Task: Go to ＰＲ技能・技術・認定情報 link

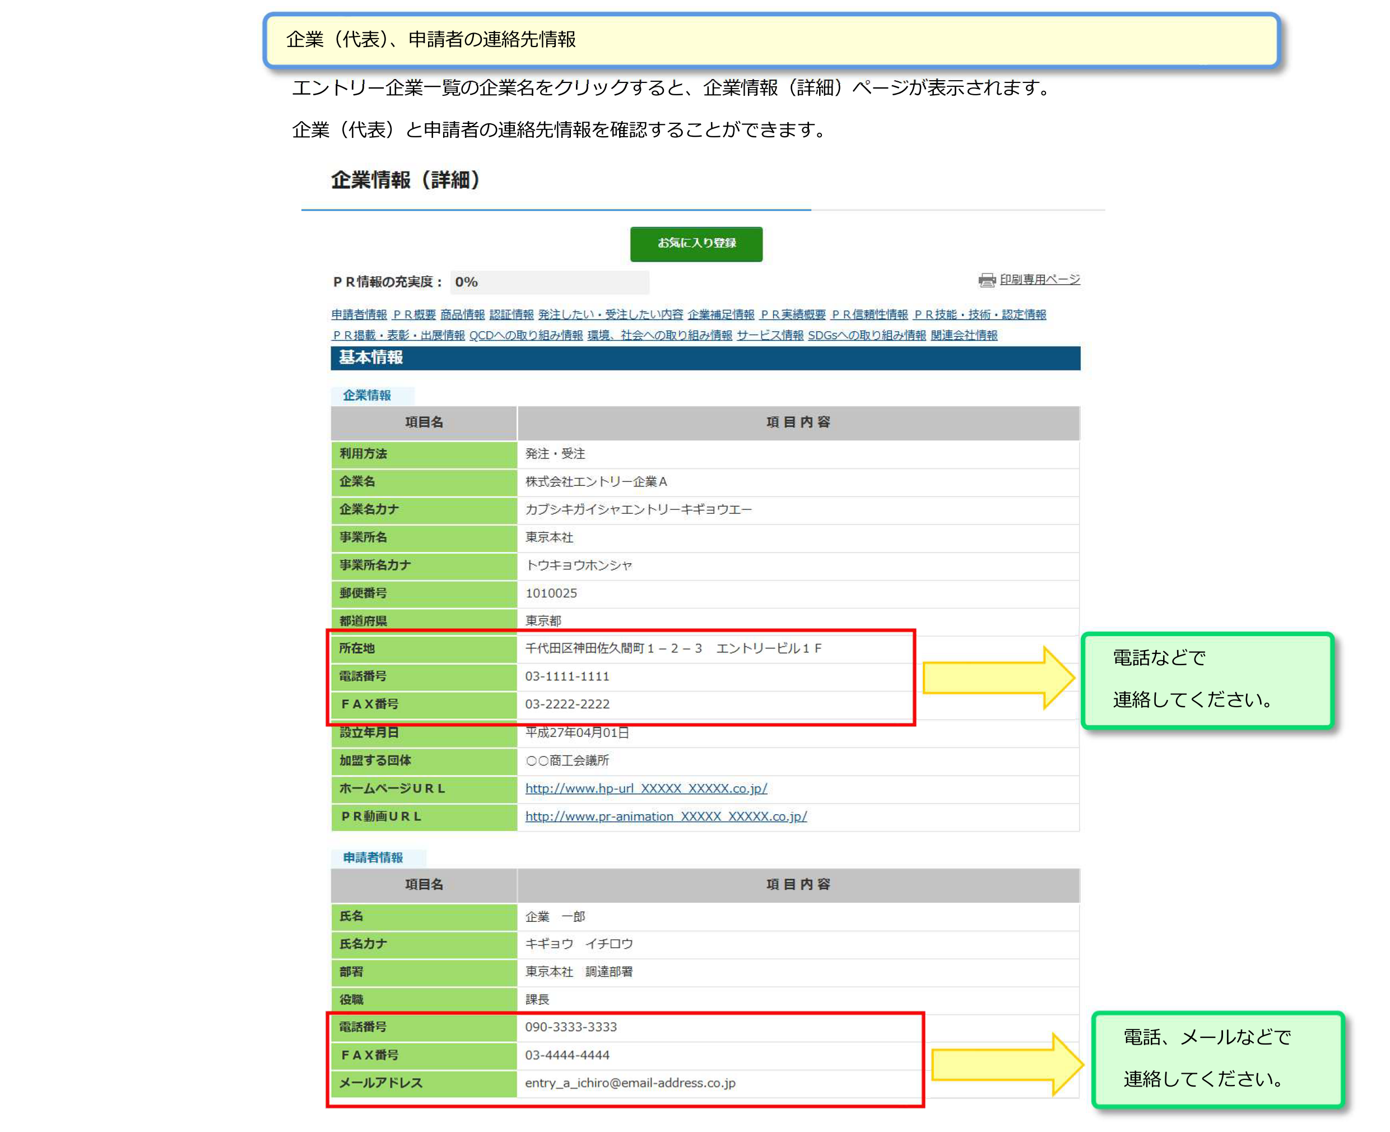Action: (979, 314)
